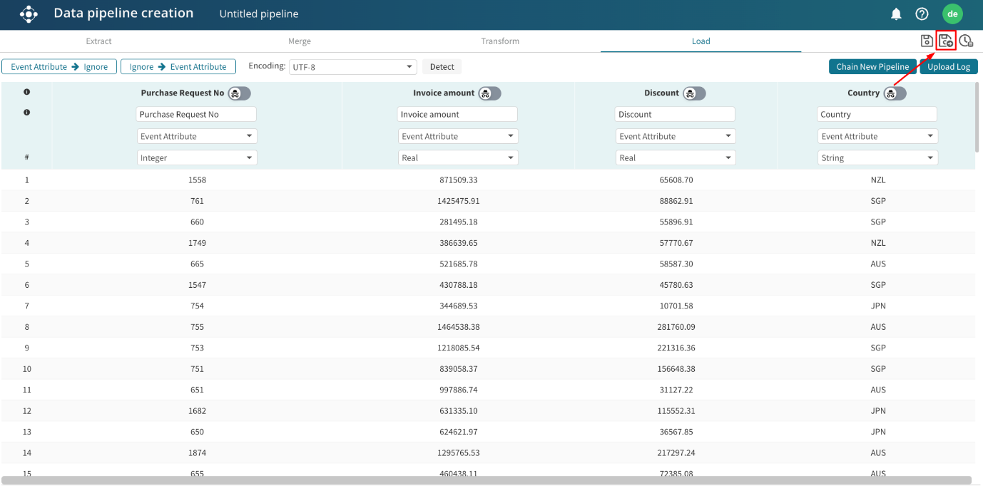Go to the Extract tab
Viewport: 983px width, 493px height.
(99, 41)
